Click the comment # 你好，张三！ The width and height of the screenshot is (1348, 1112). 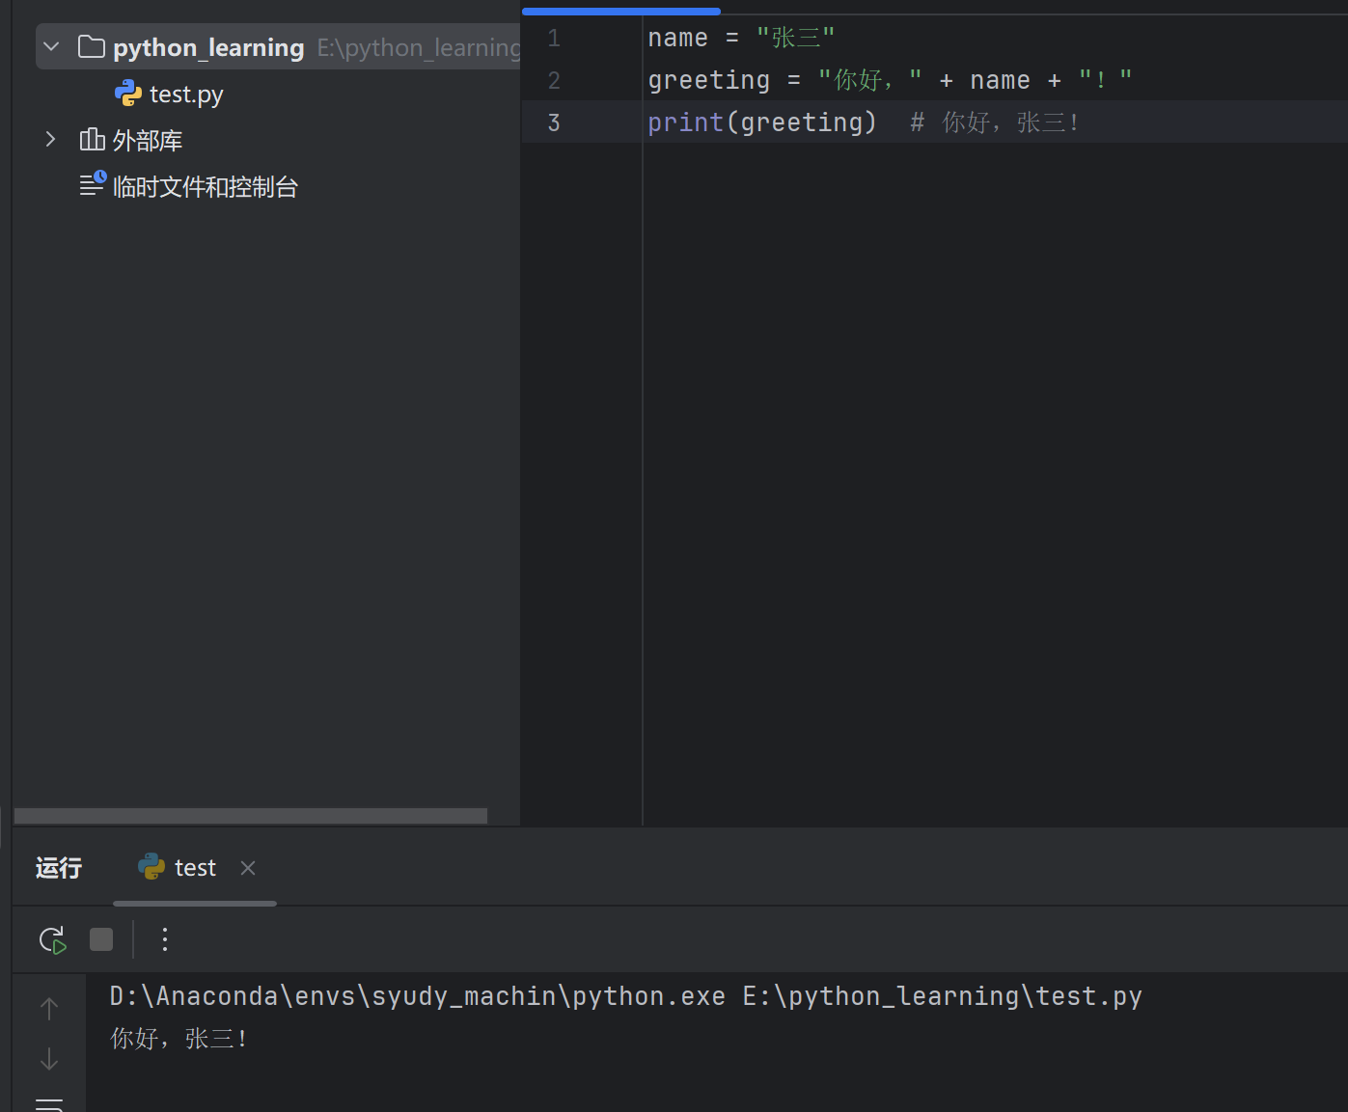coord(995,122)
